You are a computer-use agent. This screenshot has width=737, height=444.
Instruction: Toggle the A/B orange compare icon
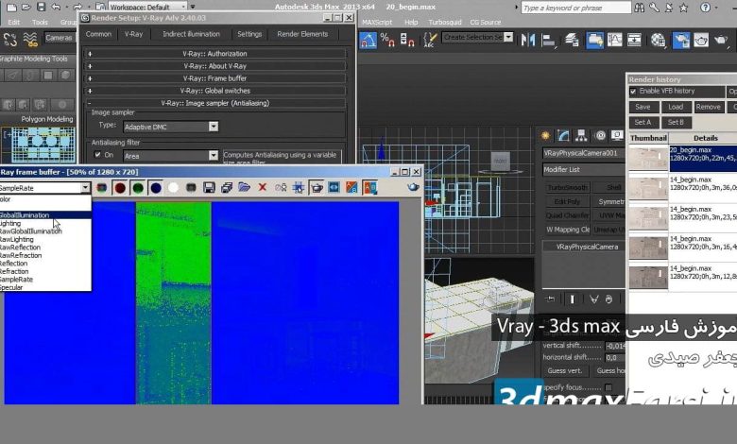[351, 188]
